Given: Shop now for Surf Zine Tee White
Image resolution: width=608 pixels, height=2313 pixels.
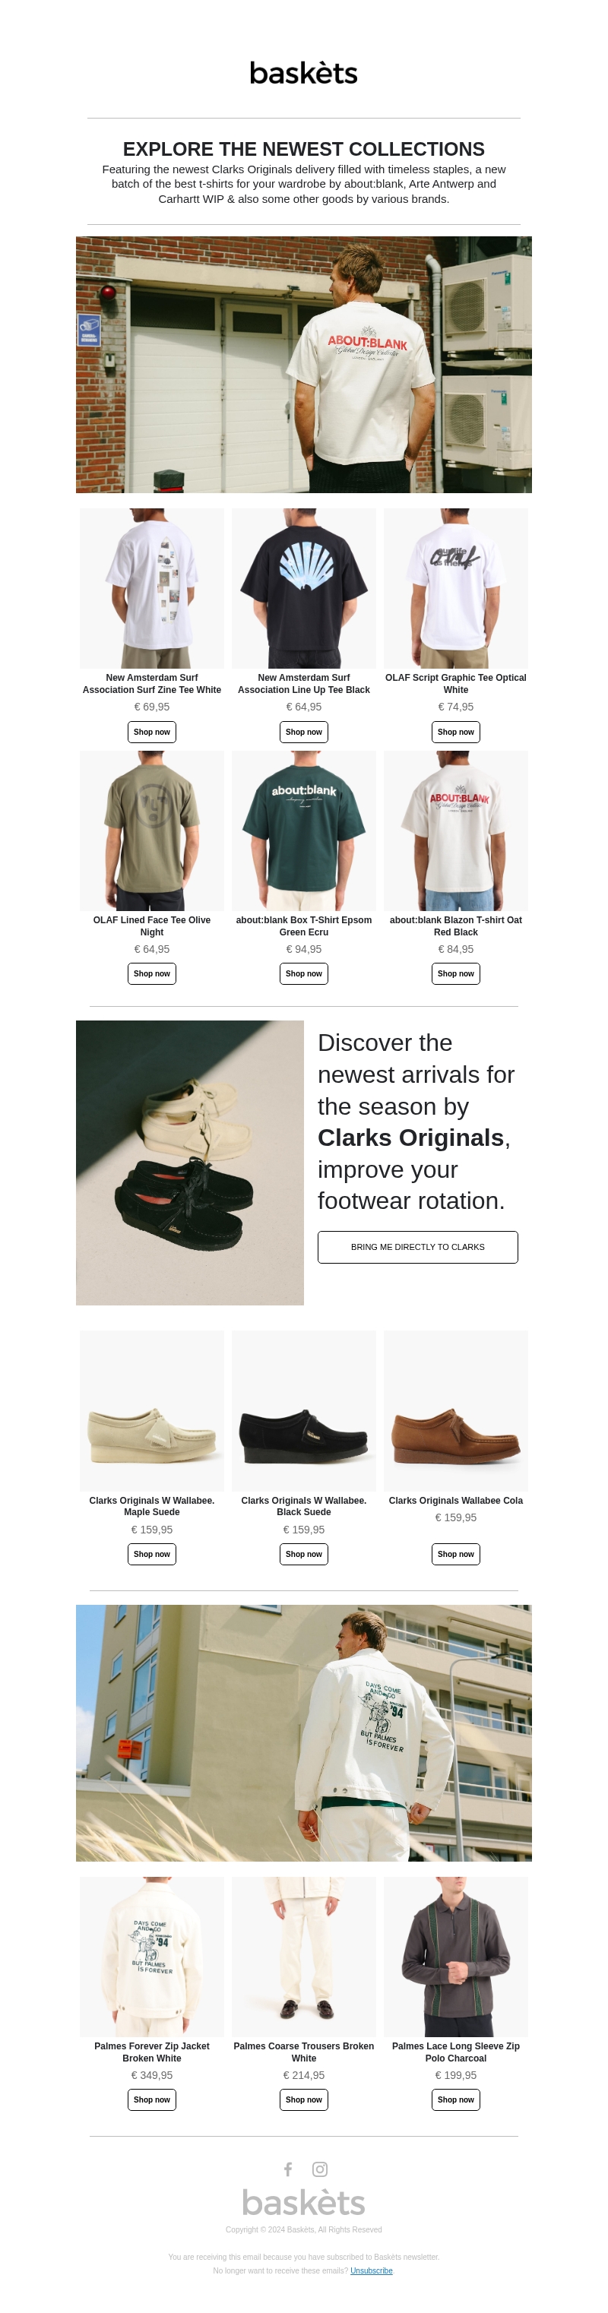Looking at the screenshot, I should pos(152,732).
